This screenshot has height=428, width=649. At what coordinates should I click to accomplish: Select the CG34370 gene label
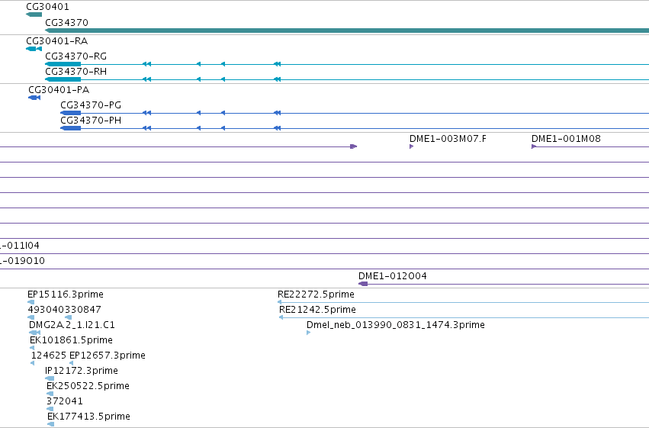pyautogui.click(x=66, y=23)
